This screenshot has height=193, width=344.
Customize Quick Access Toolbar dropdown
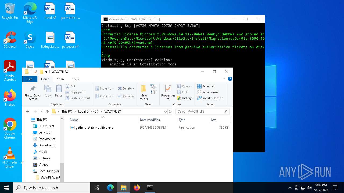click(46, 72)
